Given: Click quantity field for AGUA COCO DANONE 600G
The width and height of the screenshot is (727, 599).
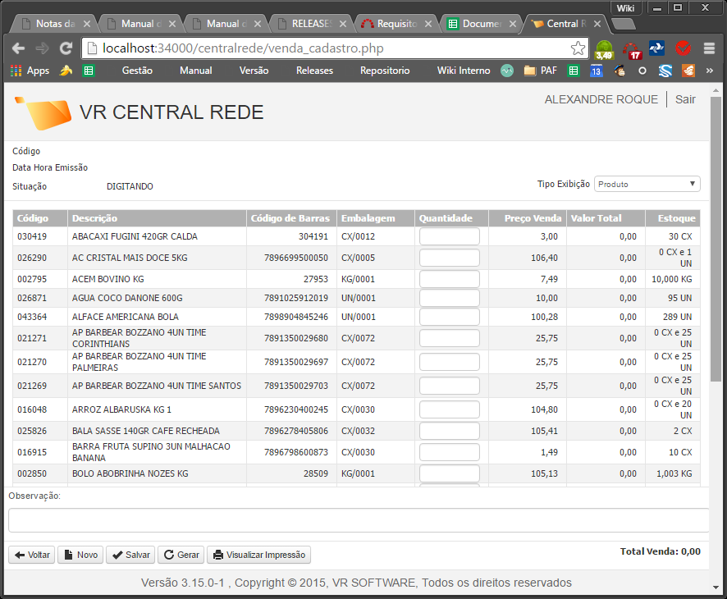Looking at the screenshot, I should (450, 298).
